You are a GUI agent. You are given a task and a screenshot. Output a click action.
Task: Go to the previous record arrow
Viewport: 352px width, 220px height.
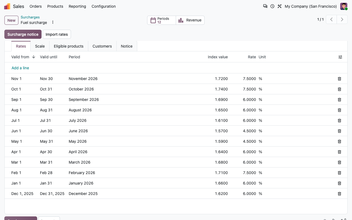click(331, 20)
